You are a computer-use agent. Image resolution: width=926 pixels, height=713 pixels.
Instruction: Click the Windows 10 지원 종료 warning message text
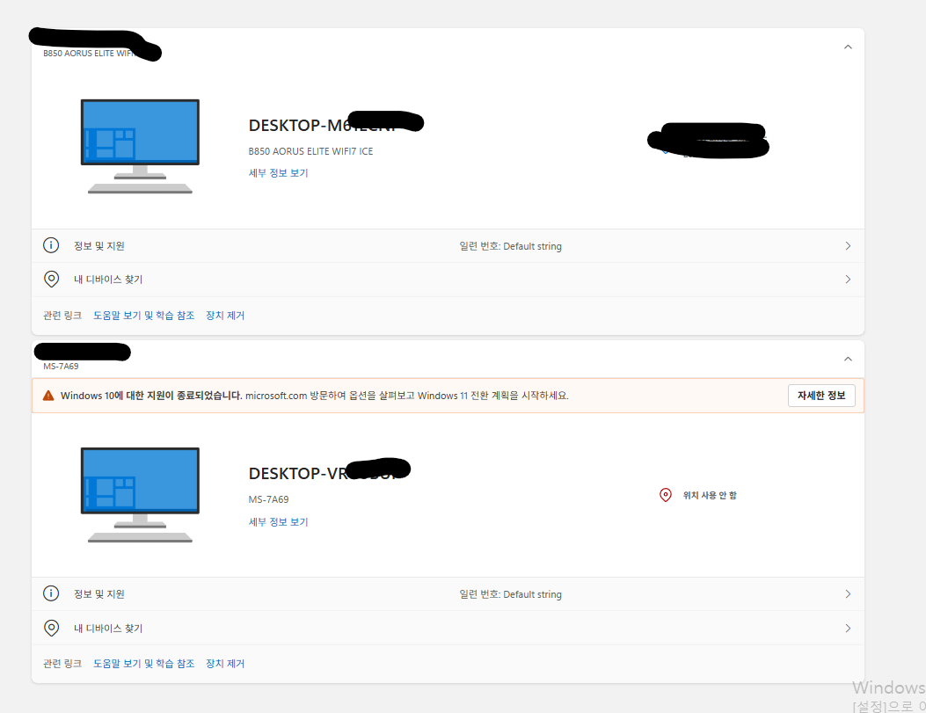click(x=315, y=396)
